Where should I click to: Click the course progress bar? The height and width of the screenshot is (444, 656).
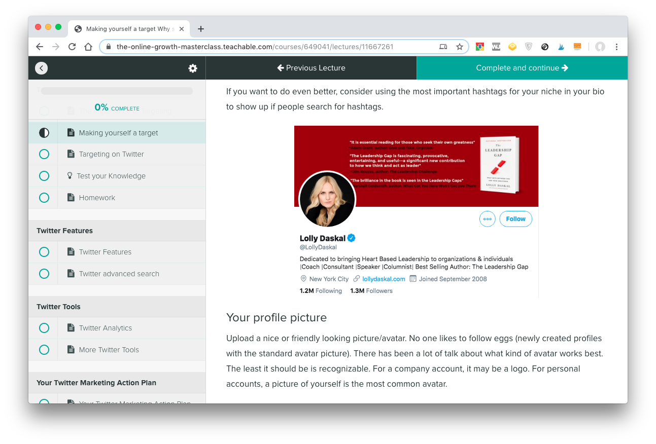[x=117, y=91]
